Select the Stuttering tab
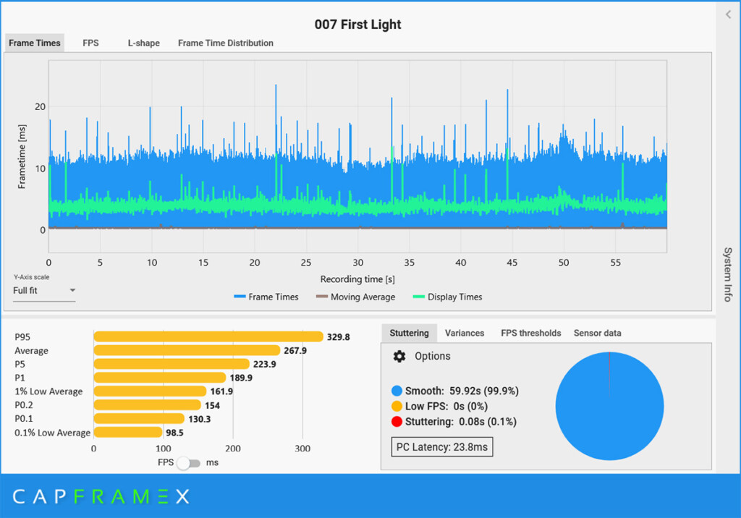 click(410, 334)
